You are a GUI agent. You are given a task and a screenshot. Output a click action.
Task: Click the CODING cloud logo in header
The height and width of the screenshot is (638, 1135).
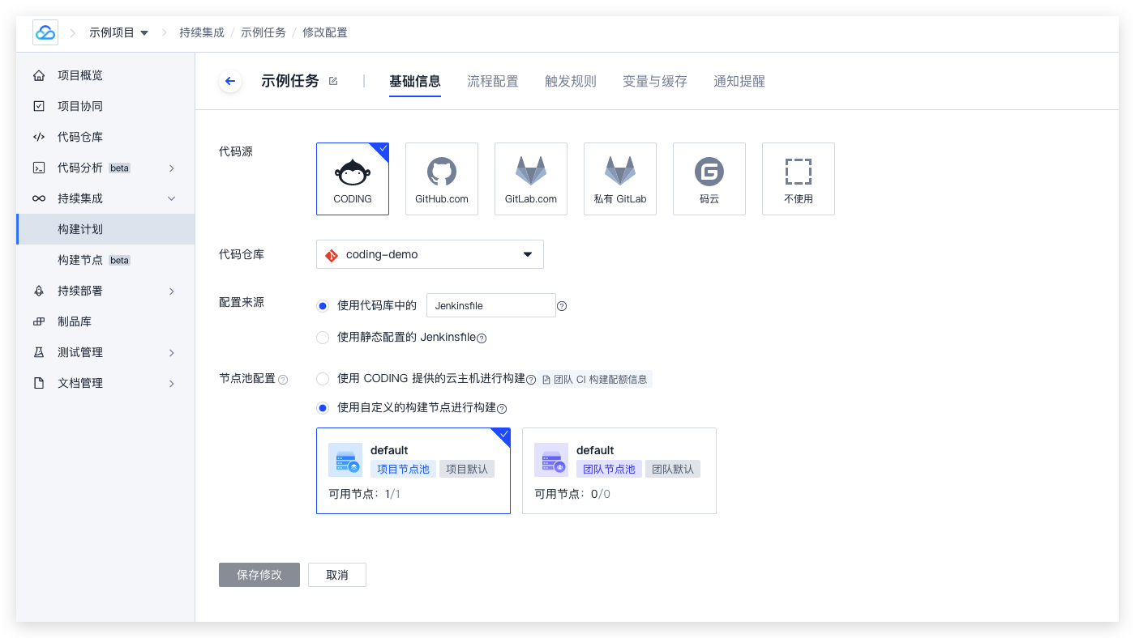pos(45,32)
